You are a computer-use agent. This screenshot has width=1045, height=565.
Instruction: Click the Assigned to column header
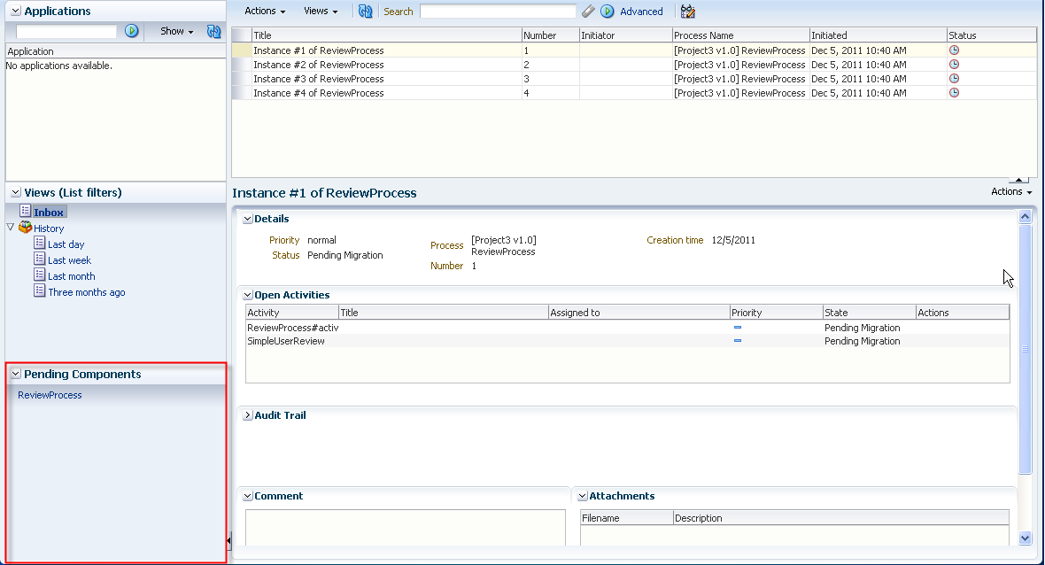click(639, 313)
